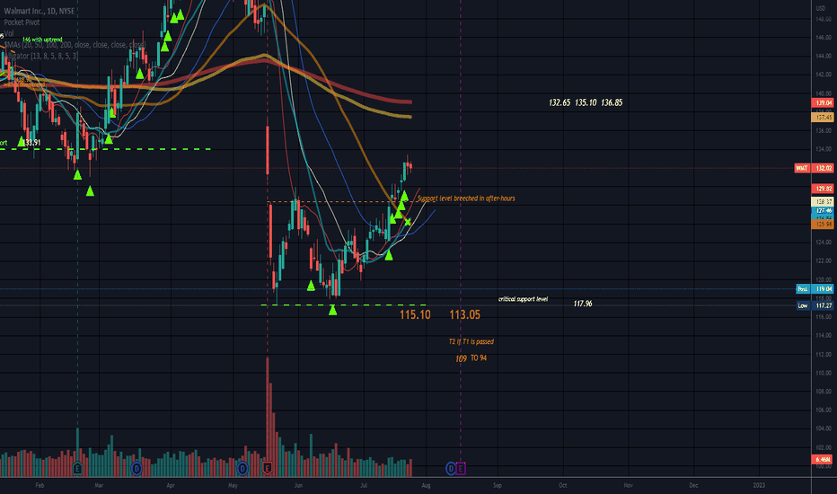Click the dividend D marker in March
This screenshot has width=837, height=494.
click(137, 469)
